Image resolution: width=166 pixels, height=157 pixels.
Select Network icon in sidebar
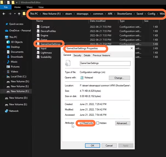coord(7,111)
